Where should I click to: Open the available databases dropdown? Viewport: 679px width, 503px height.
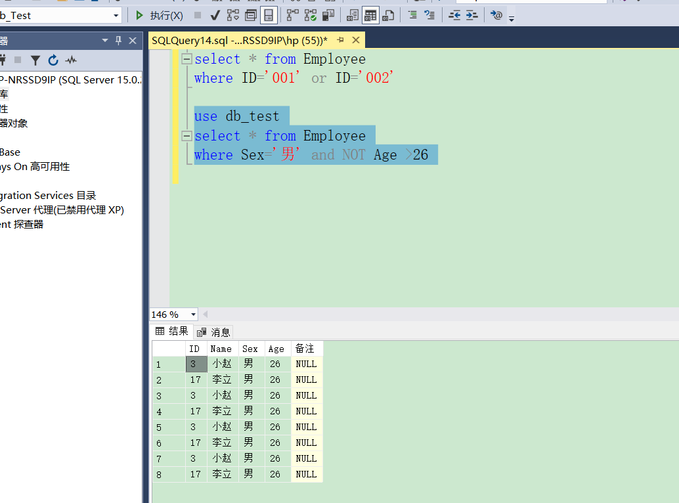click(116, 16)
